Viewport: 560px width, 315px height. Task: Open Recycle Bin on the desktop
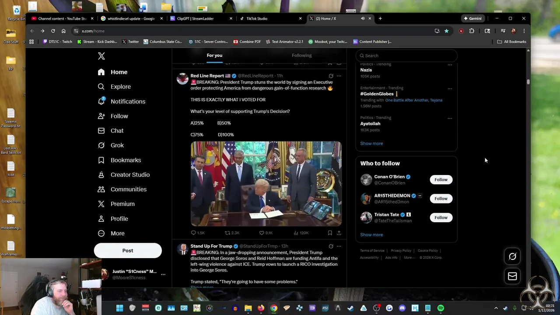click(16, 12)
